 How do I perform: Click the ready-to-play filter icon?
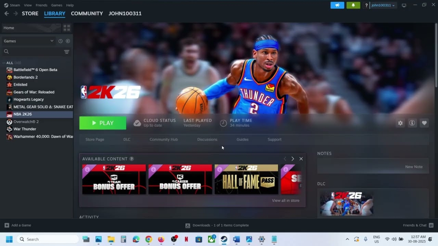[68, 41]
